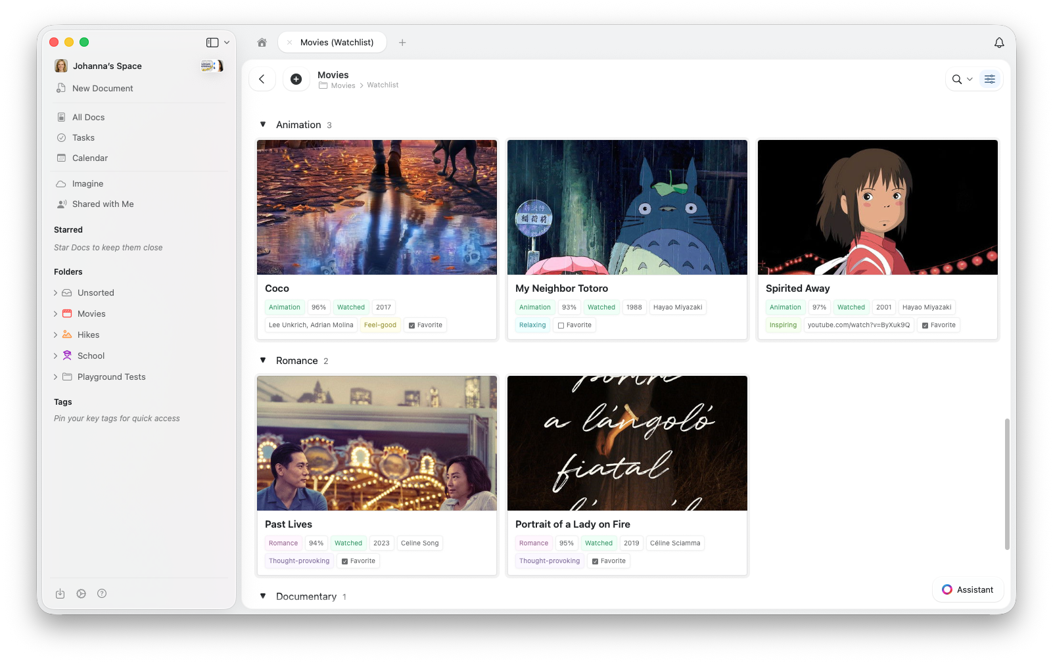This screenshot has height=663, width=1053.
Task: Launch the Assistant button
Action: [x=968, y=589]
